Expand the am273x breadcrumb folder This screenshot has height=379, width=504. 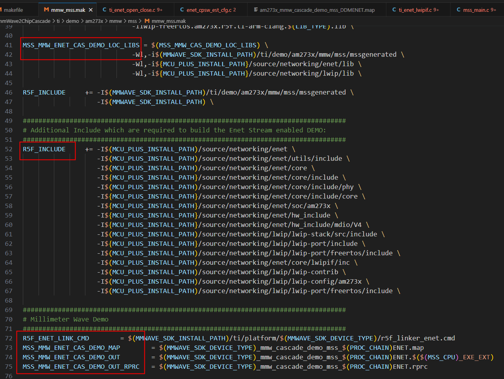pyautogui.click(x=94, y=21)
